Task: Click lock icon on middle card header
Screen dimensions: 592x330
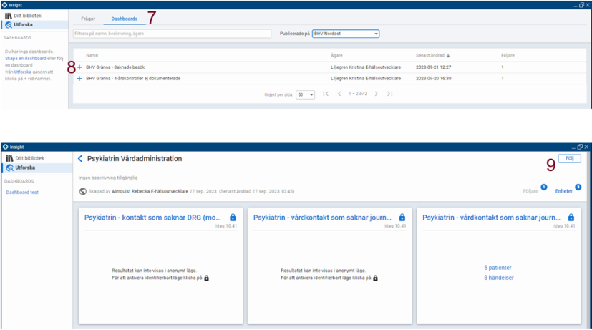Action: coord(402,218)
